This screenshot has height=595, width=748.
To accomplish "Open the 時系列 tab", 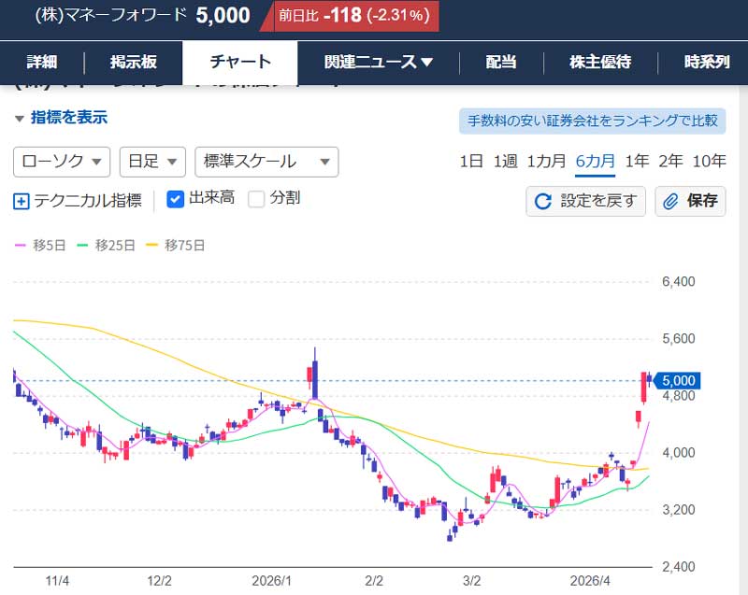I will point(707,61).
